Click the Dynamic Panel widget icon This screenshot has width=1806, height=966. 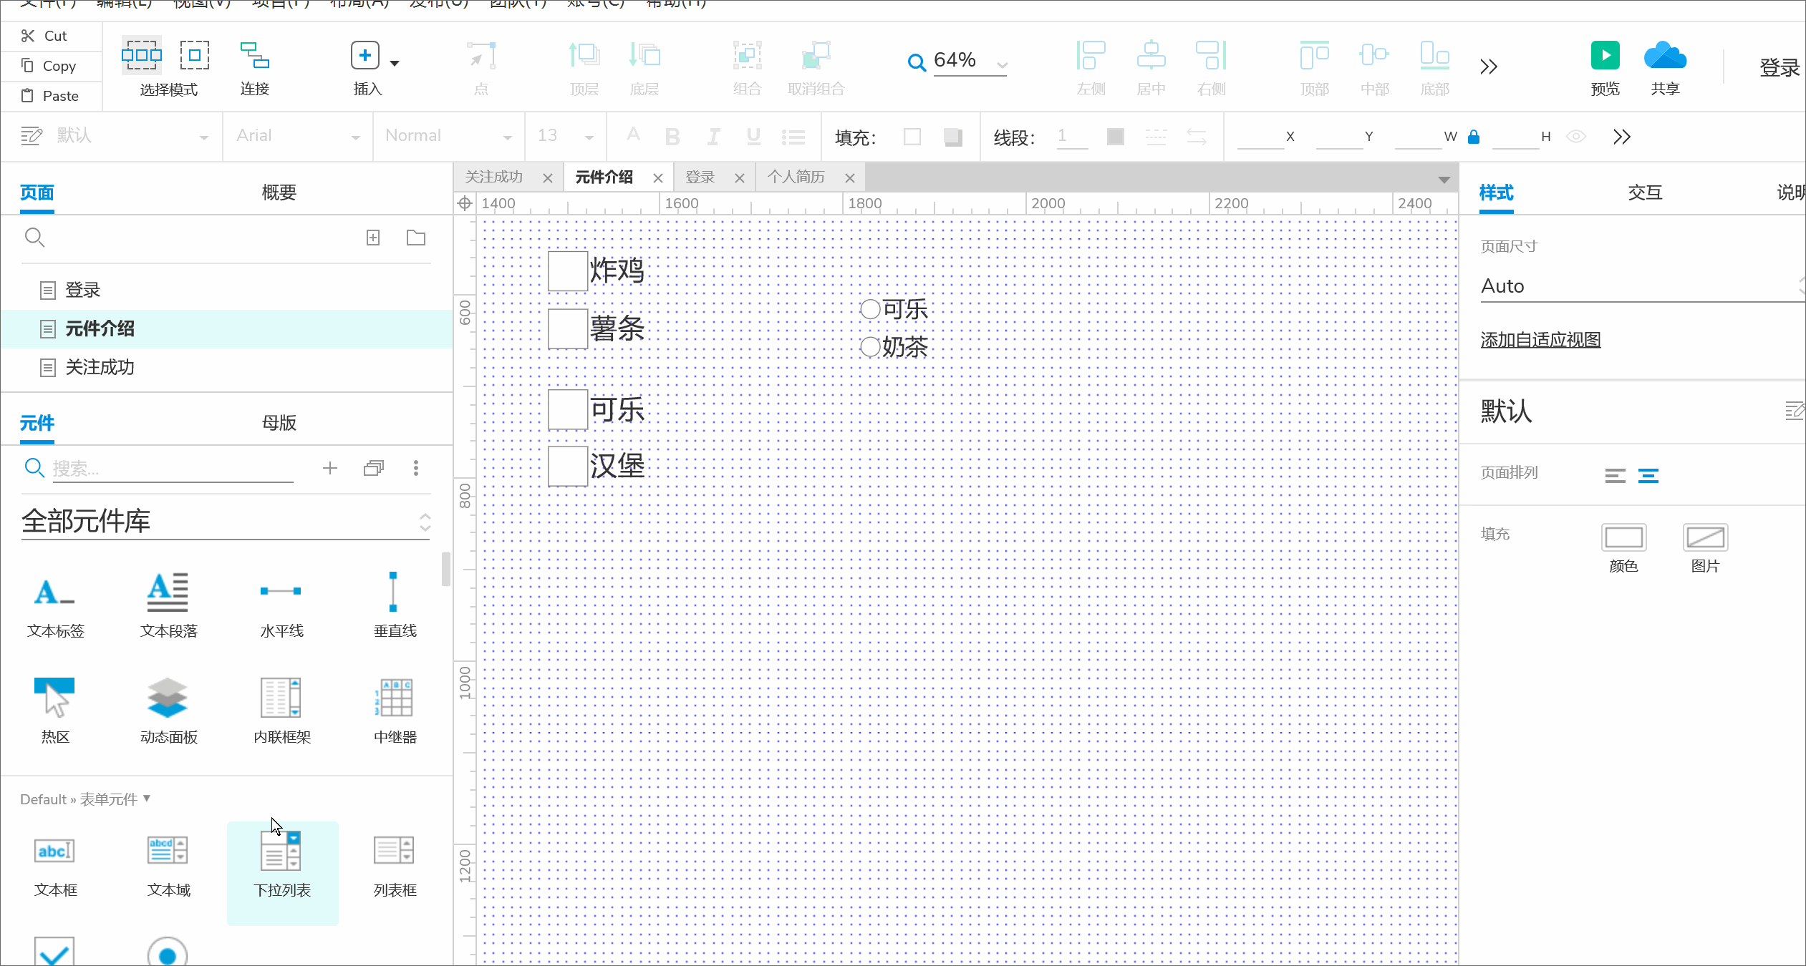click(x=168, y=698)
